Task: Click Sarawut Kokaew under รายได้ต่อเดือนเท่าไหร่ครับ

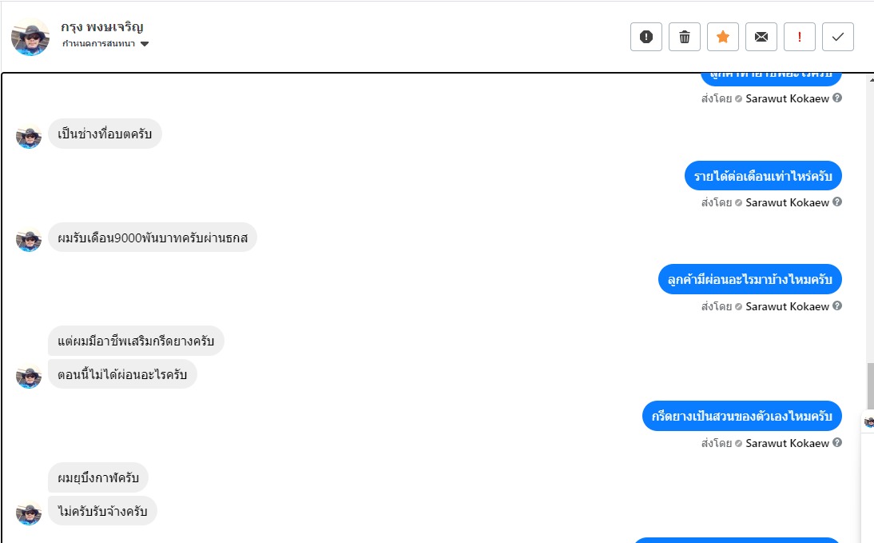Action: (787, 202)
